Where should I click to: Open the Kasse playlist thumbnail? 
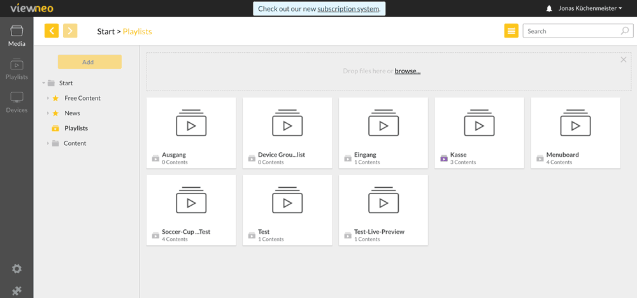tap(480, 123)
